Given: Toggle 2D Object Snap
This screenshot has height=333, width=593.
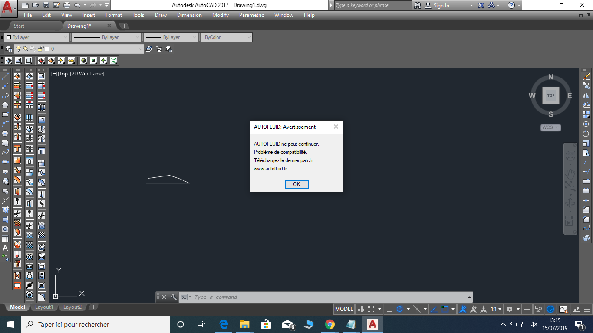Looking at the screenshot, I should (x=445, y=309).
